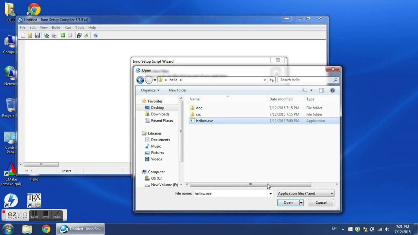Screen dimensions: 418x235
Task: Expand File name dropdown arrow
Action: (x=270, y=194)
